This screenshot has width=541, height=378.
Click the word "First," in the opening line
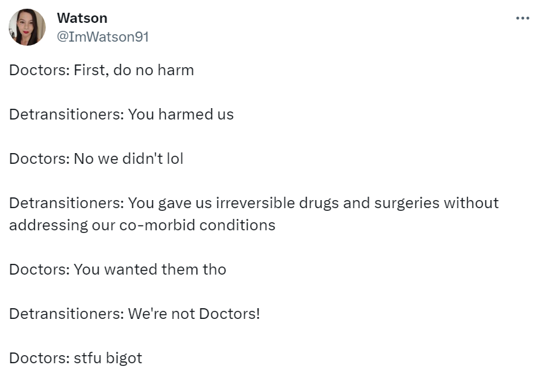91,70
